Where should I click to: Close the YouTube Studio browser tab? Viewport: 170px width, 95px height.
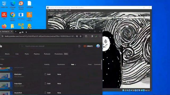point(12,31)
